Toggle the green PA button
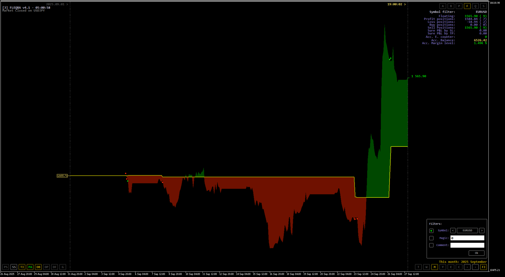The width and height of the screenshot is (505, 277). 30,267
